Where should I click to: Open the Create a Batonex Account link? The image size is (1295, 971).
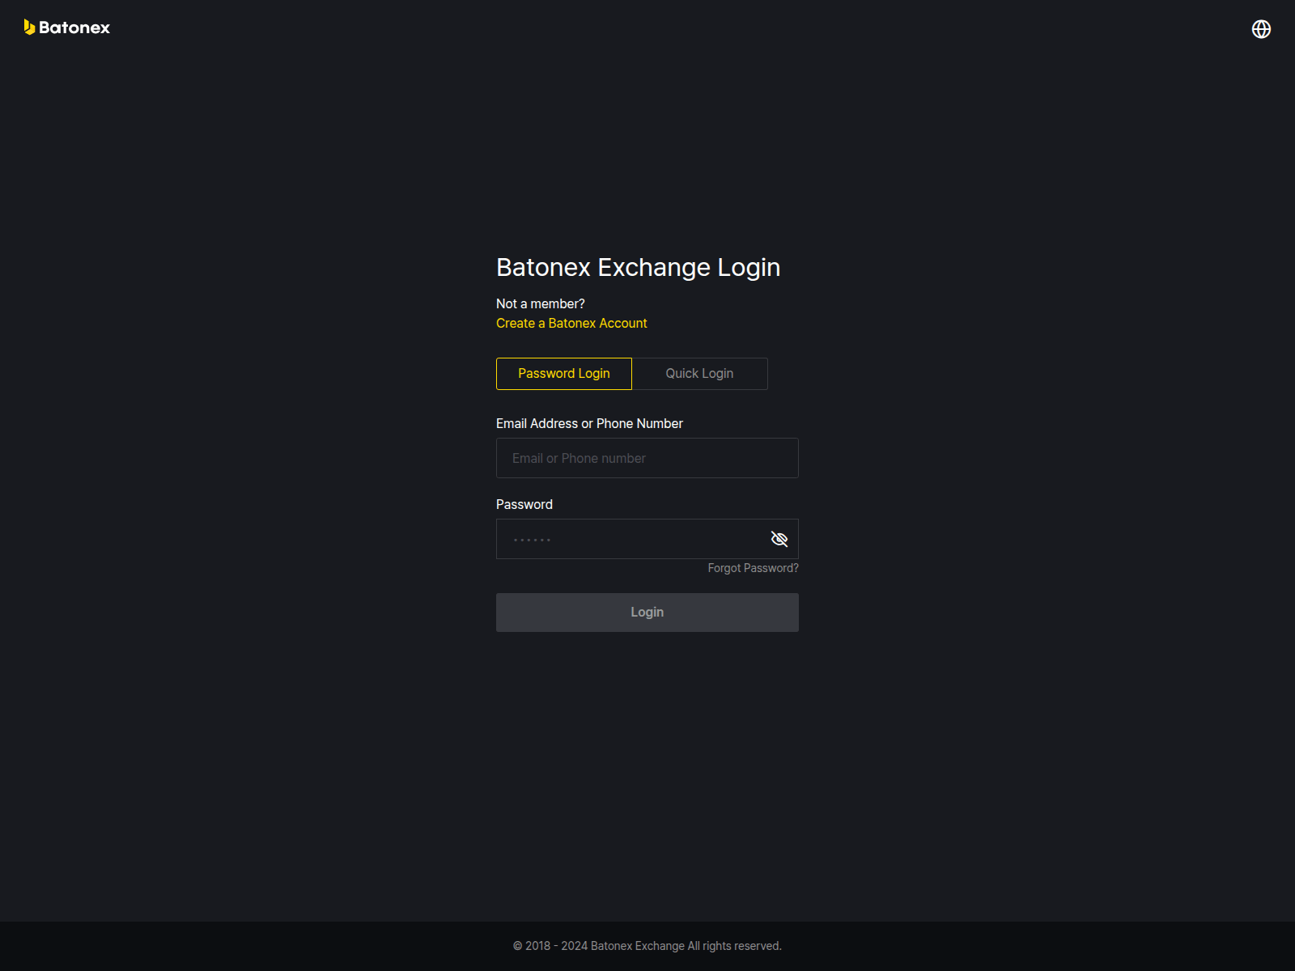(571, 323)
